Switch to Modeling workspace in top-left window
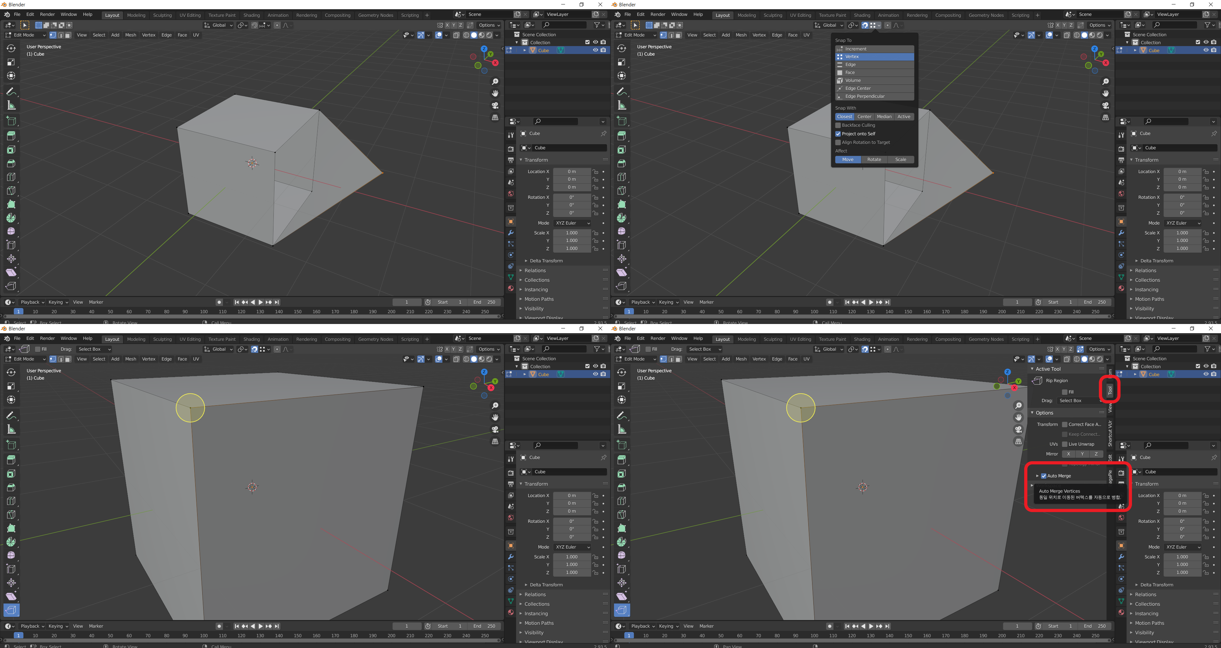This screenshot has width=1221, height=648. pyautogui.click(x=136, y=15)
